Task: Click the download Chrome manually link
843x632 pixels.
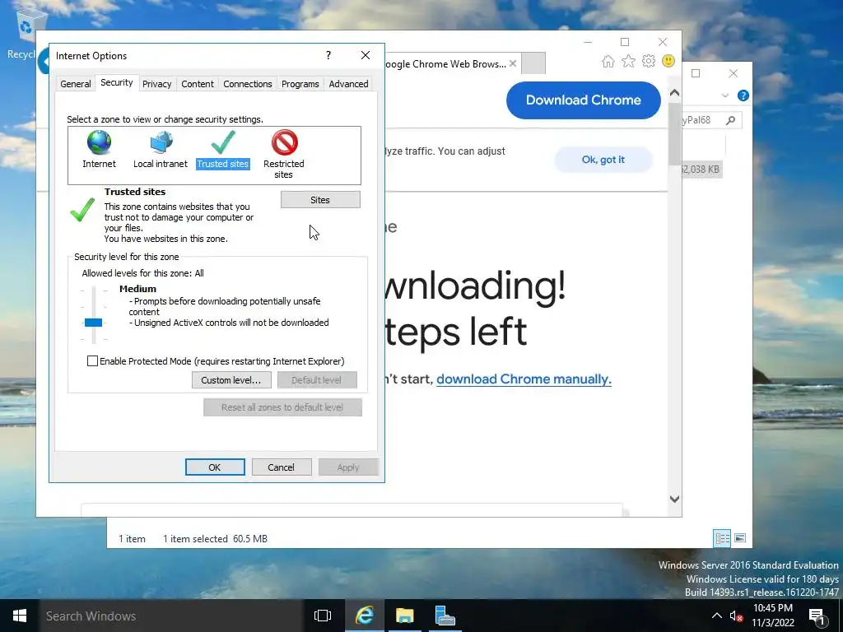Action: 524,379
